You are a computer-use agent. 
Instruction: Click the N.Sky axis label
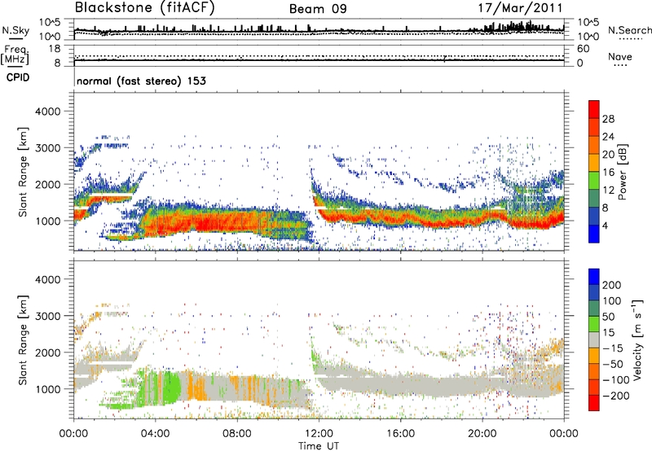click(x=15, y=30)
